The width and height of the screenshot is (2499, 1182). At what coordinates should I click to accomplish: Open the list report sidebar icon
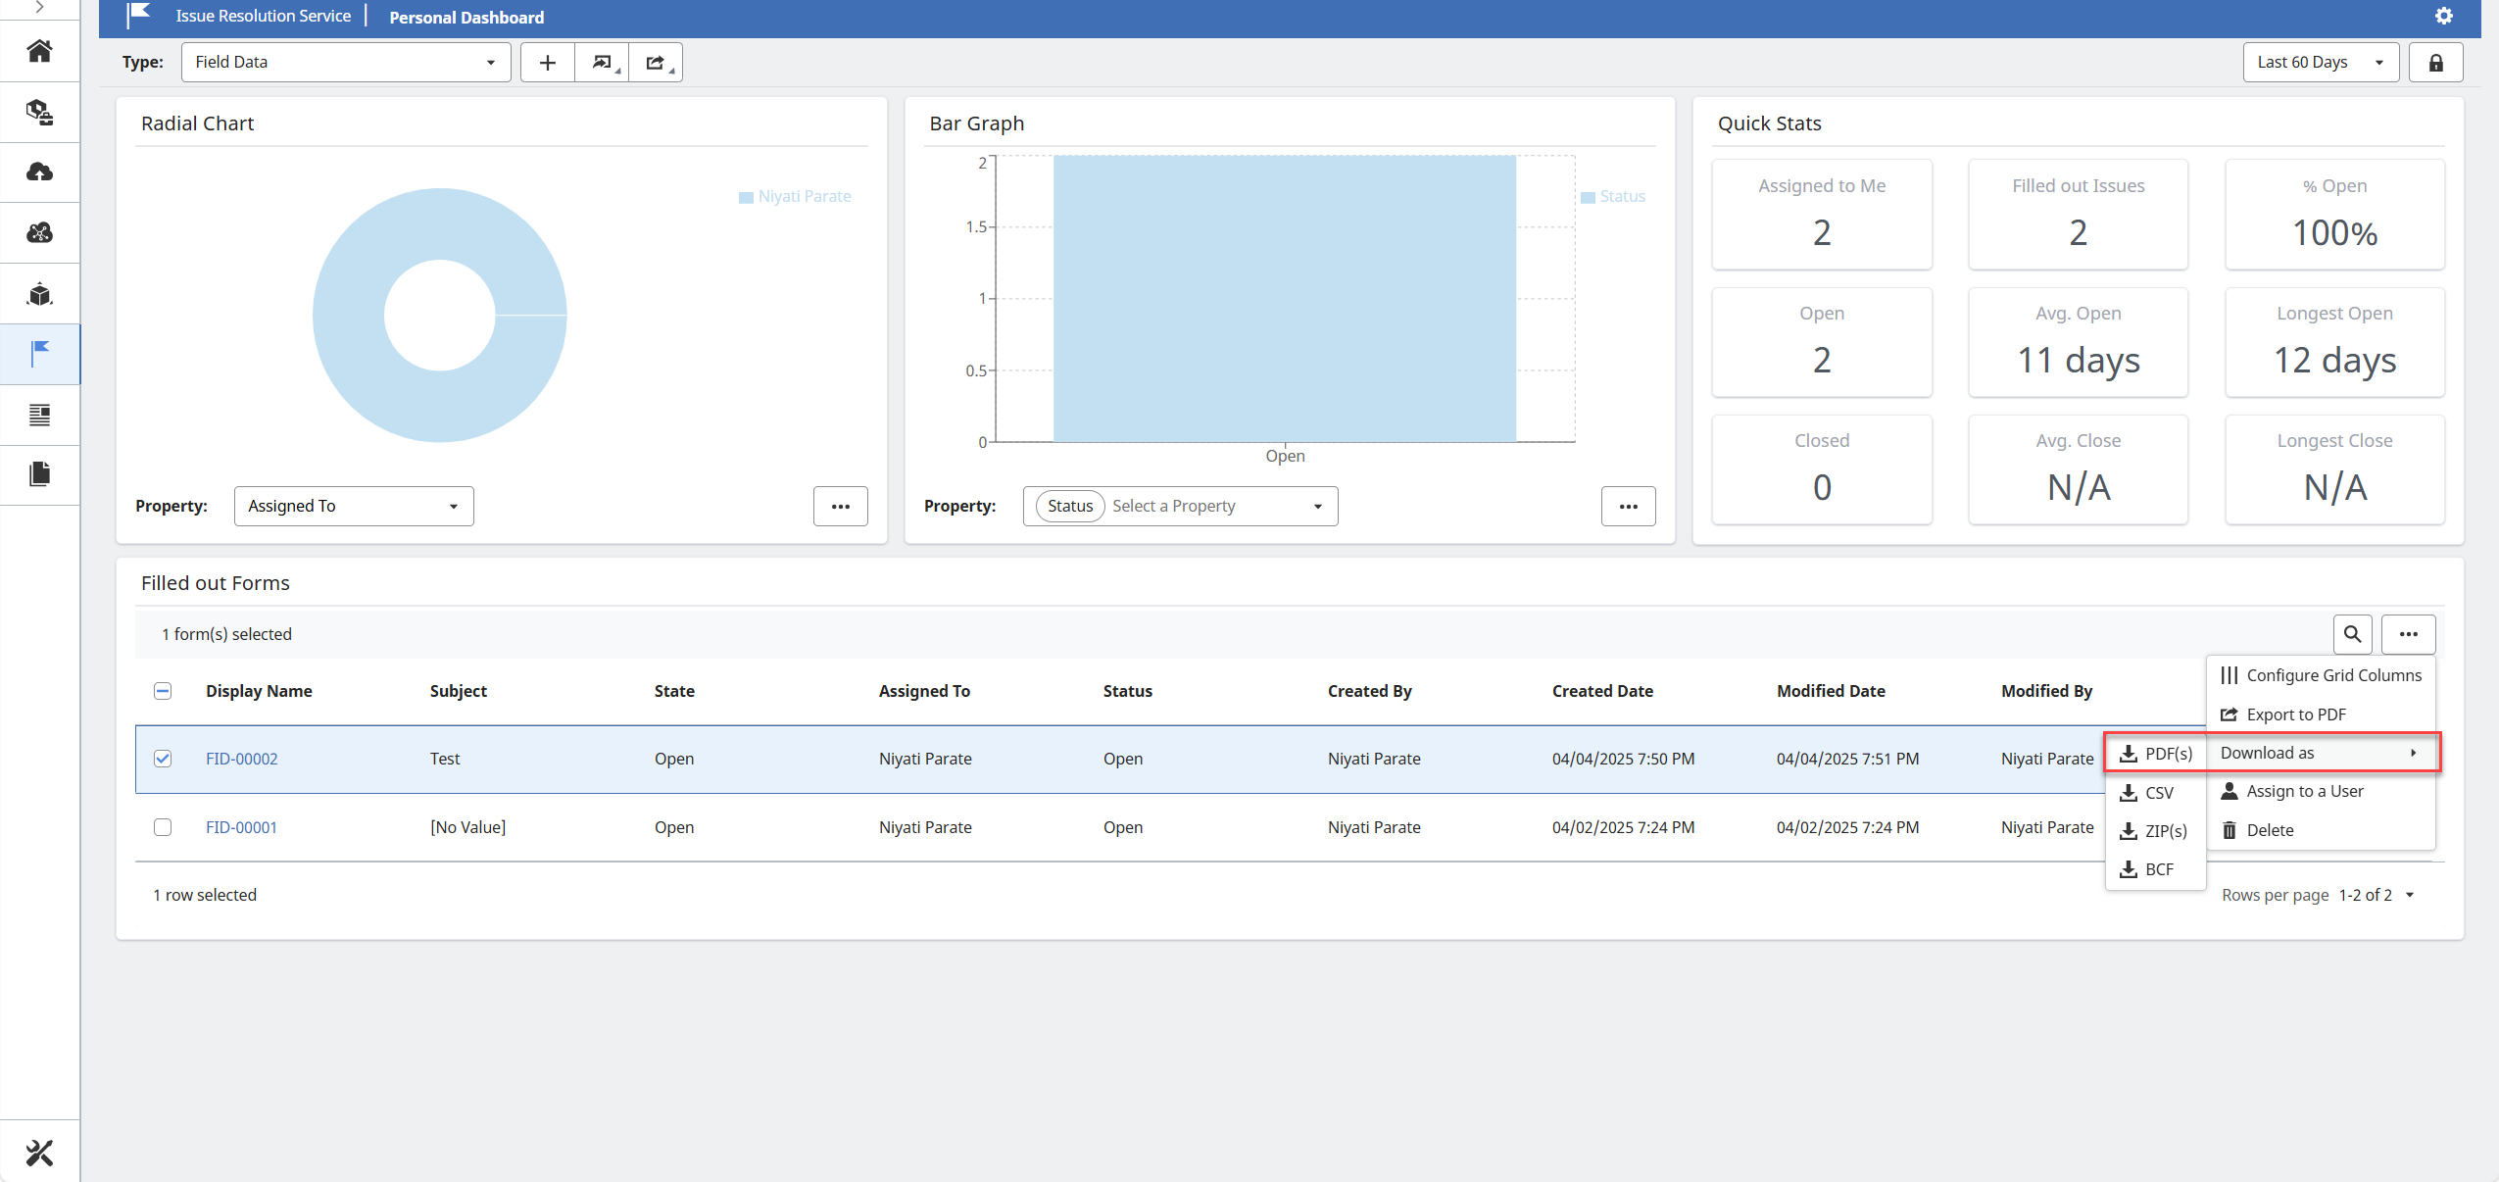pyautogui.click(x=39, y=415)
